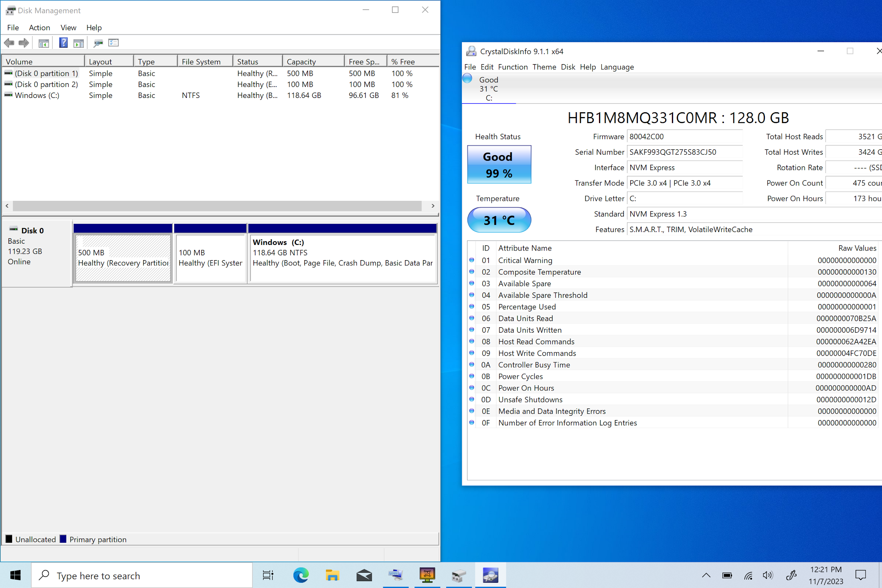Open the notification center icon
This screenshot has height=588, width=882.
click(x=860, y=576)
